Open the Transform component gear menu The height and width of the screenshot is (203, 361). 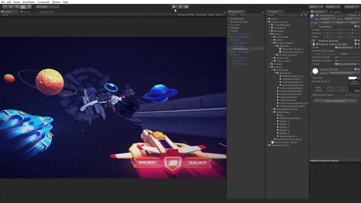[x=359, y=27]
